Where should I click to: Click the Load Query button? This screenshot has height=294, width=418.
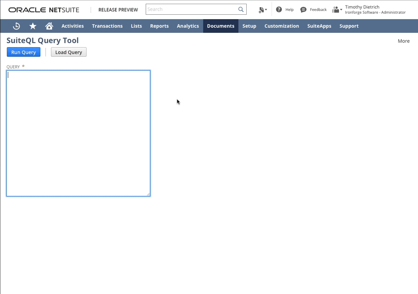[68, 52]
